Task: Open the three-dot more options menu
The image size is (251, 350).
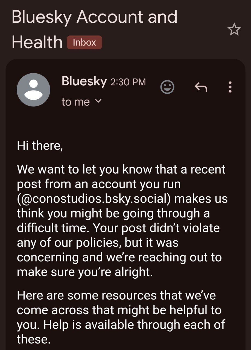Action: [x=230, y=87]
